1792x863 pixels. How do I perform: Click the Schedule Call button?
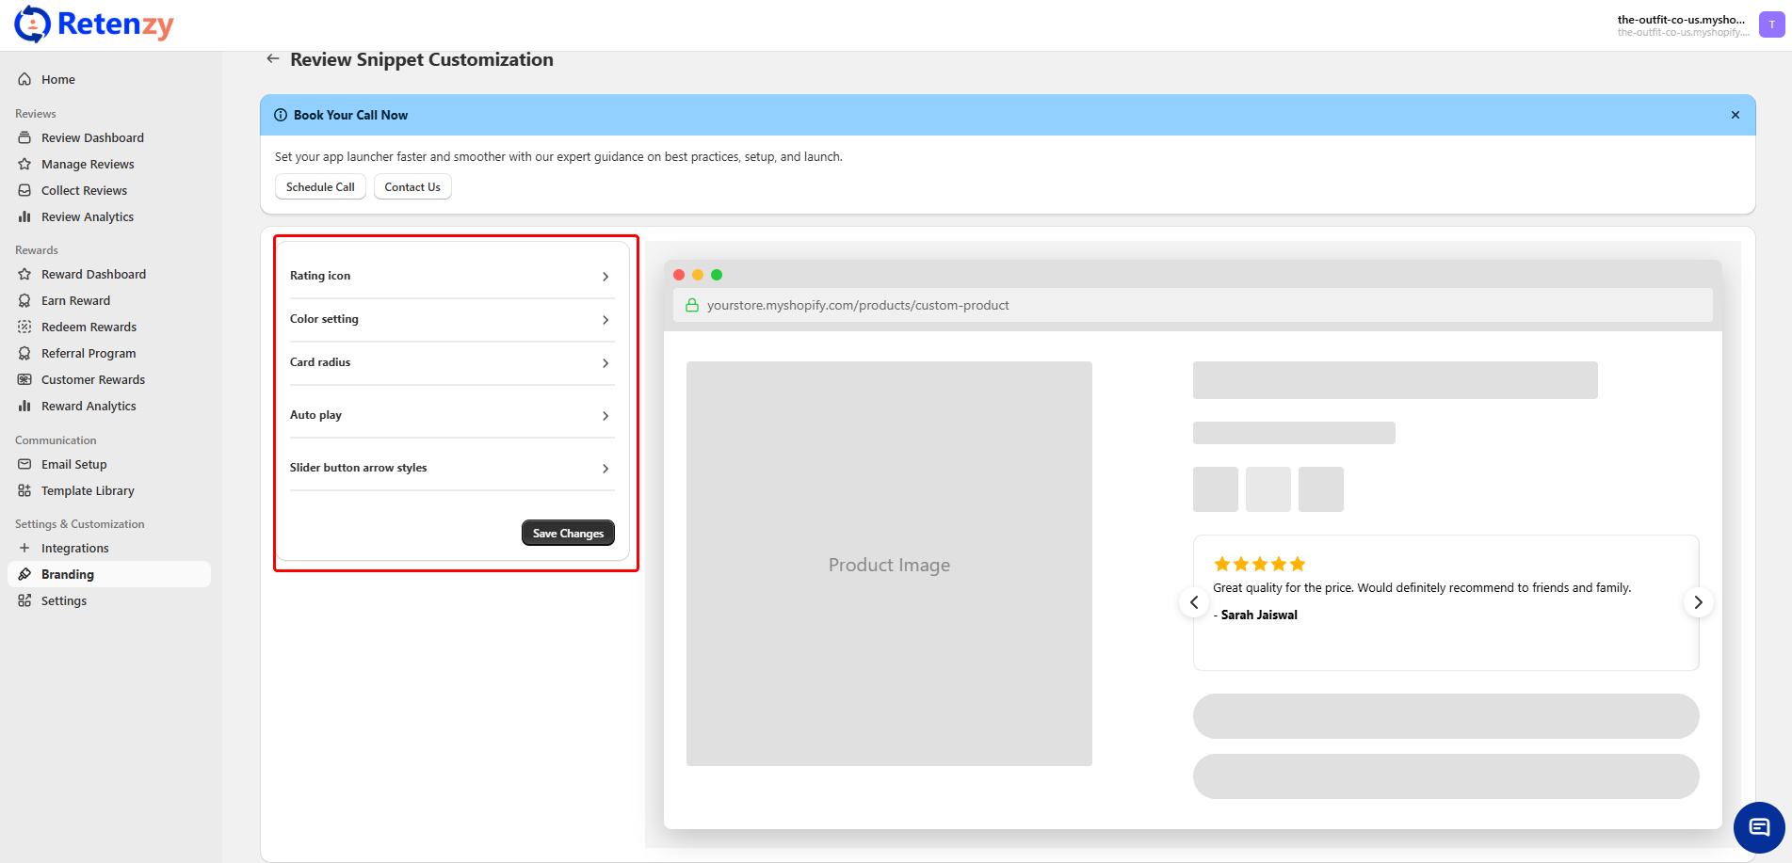(320, 187)
